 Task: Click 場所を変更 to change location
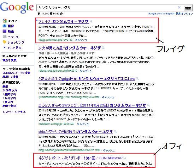[x=10, y=60]
